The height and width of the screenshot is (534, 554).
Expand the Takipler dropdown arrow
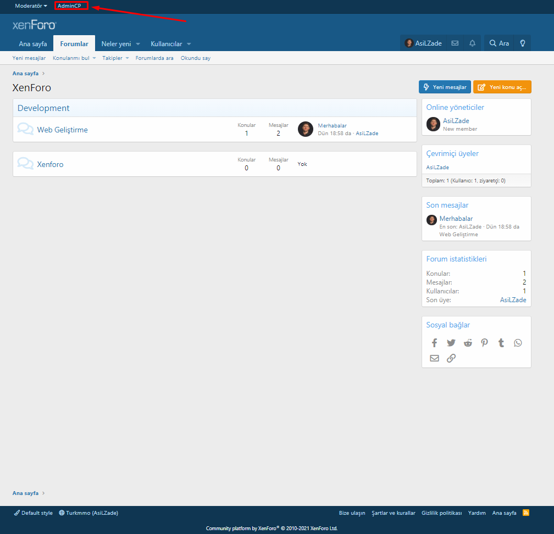coord(127,58)
